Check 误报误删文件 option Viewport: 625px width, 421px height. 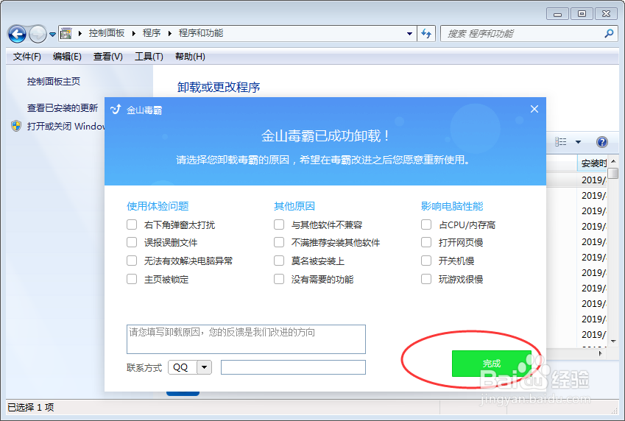tap(132, 242)
